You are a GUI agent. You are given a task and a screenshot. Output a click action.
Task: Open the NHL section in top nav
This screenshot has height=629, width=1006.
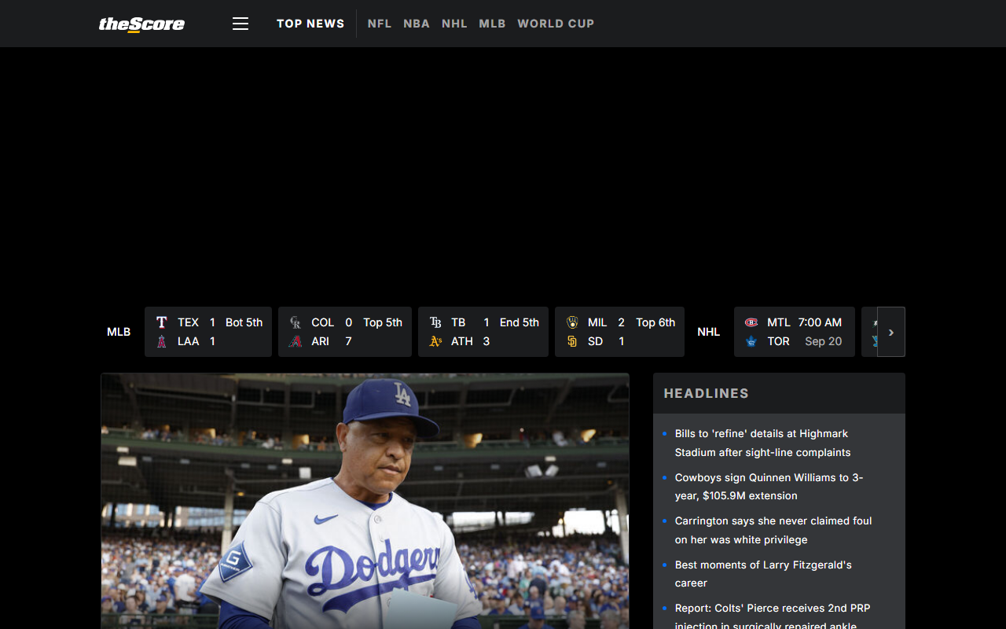454,24
